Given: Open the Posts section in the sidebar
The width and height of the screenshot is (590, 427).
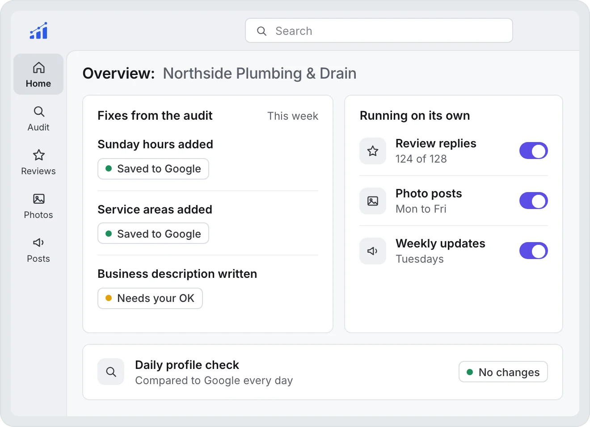Looking at the screenshot, I should tap(38, 250).
